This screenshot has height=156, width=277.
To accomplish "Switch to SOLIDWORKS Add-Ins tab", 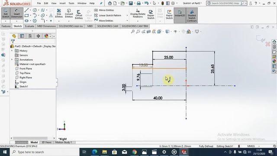I will (71, 26).
